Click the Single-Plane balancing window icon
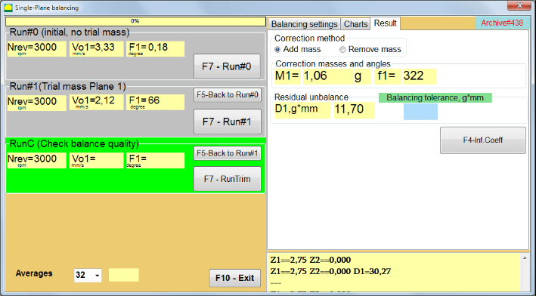Image resolution: width=536 pixels, height=296 pixels. tap(8, 8)
